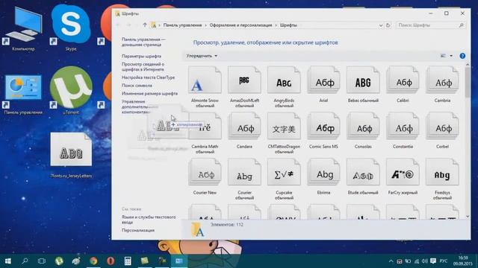Open the Calculator taskbar icon

click(x=128, y=261)
